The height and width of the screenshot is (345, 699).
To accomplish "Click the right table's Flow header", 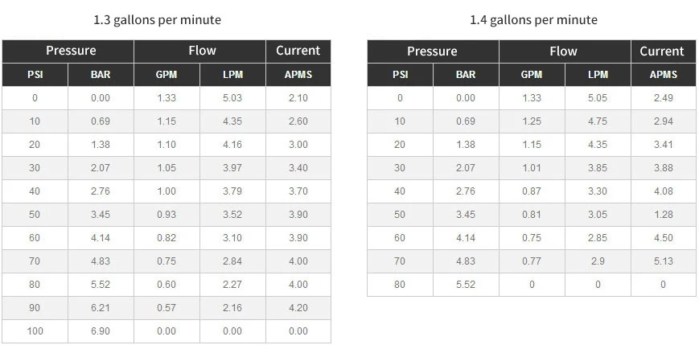I will tap(563, 51).
